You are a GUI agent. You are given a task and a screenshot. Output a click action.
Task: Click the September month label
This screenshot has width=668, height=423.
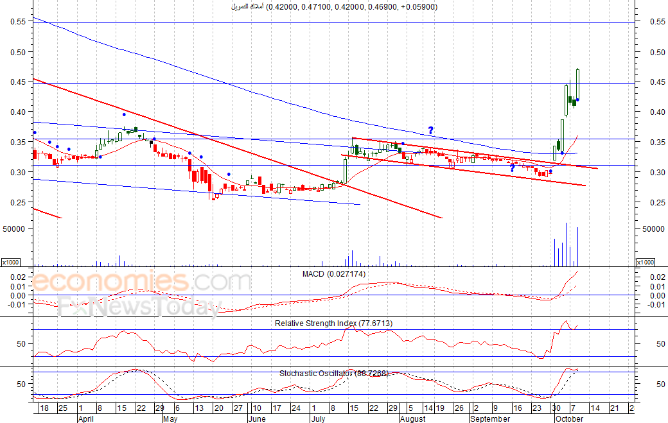pyautogui.click(x=490, y=419)
